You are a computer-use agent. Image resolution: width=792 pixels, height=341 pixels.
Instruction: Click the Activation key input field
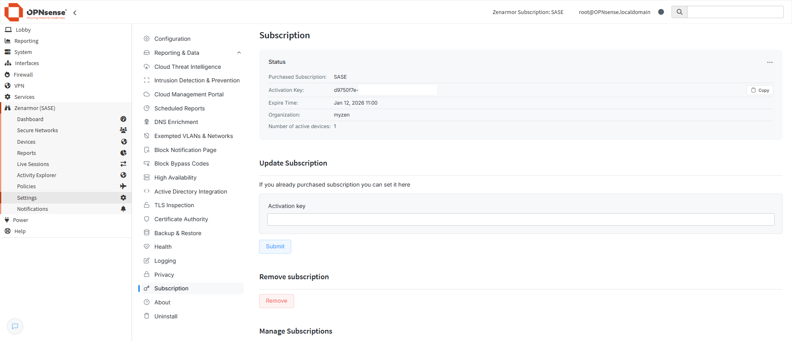click(521, 220)
